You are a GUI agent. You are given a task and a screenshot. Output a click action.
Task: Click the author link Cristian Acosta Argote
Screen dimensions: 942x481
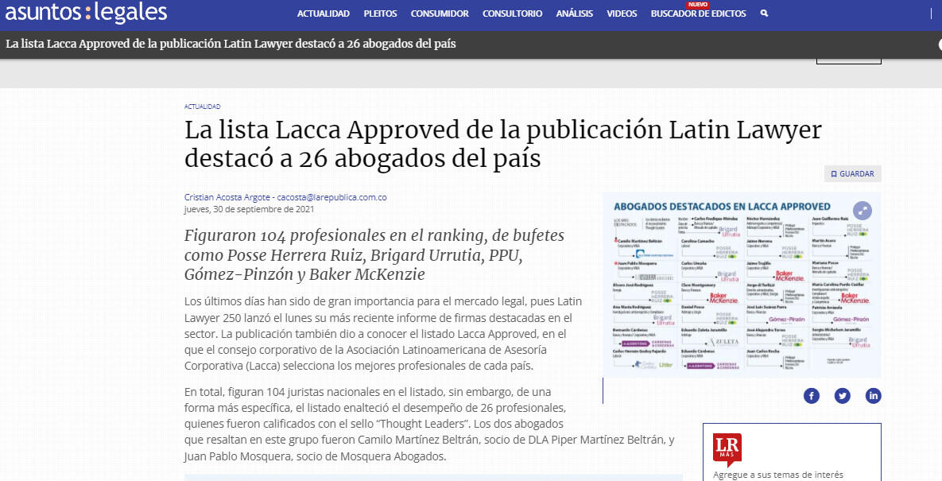coord(227,197)
